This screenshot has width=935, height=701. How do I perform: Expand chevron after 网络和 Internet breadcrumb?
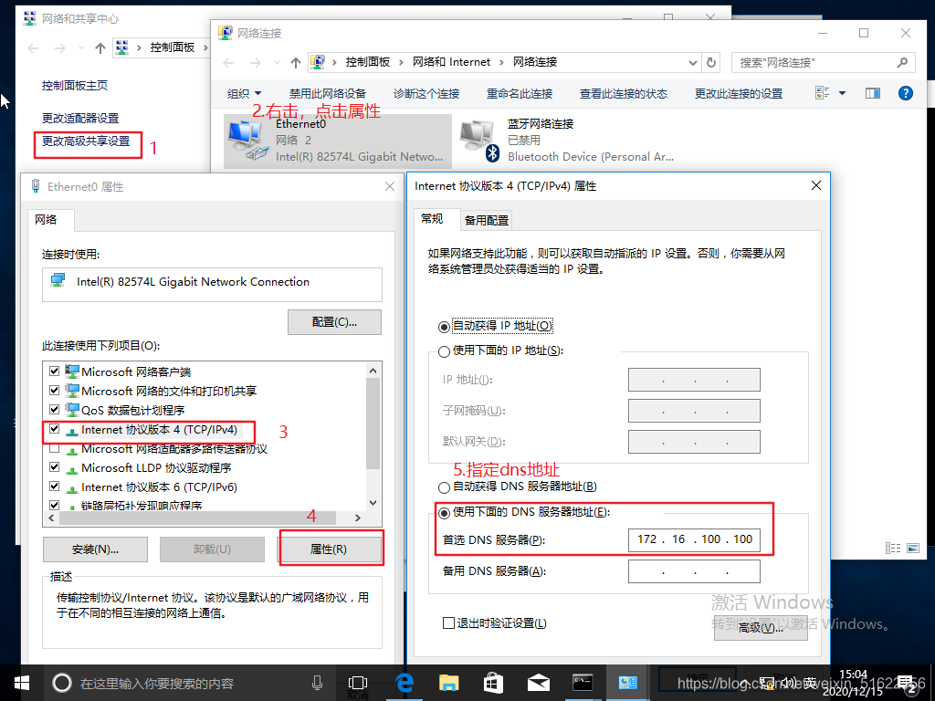coord(501,62)
